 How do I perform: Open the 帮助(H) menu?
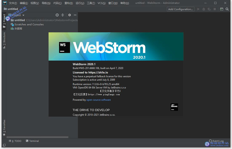click(x=124, y=3)
